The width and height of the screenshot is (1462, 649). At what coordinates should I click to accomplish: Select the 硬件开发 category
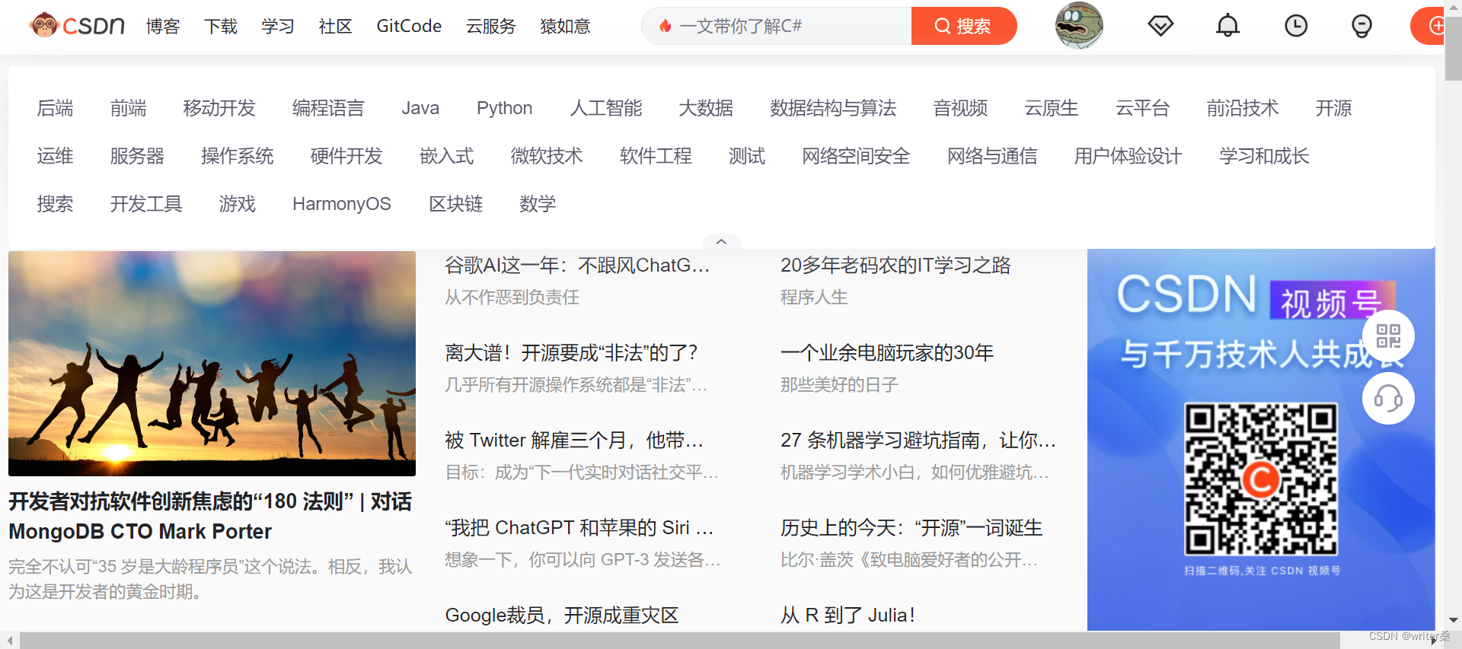[x=346, y=156]
